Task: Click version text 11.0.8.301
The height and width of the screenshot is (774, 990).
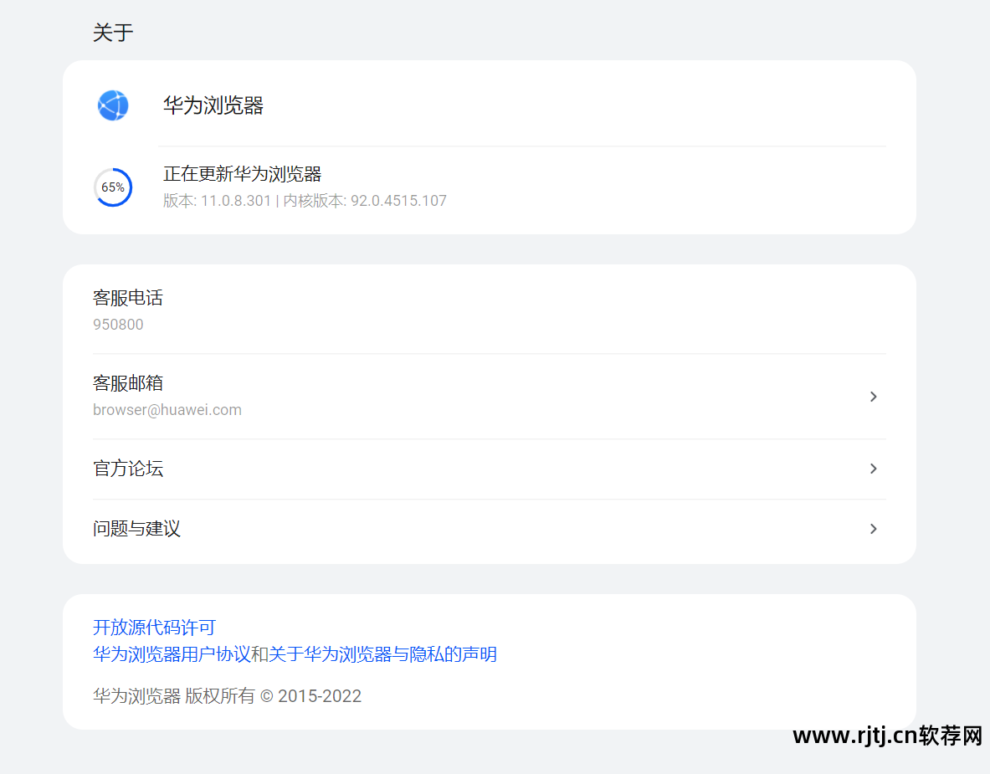Action: click(235, 201)
